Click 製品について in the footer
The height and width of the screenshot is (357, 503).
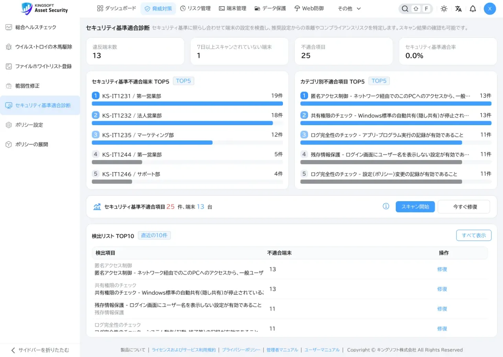point(133,350)
